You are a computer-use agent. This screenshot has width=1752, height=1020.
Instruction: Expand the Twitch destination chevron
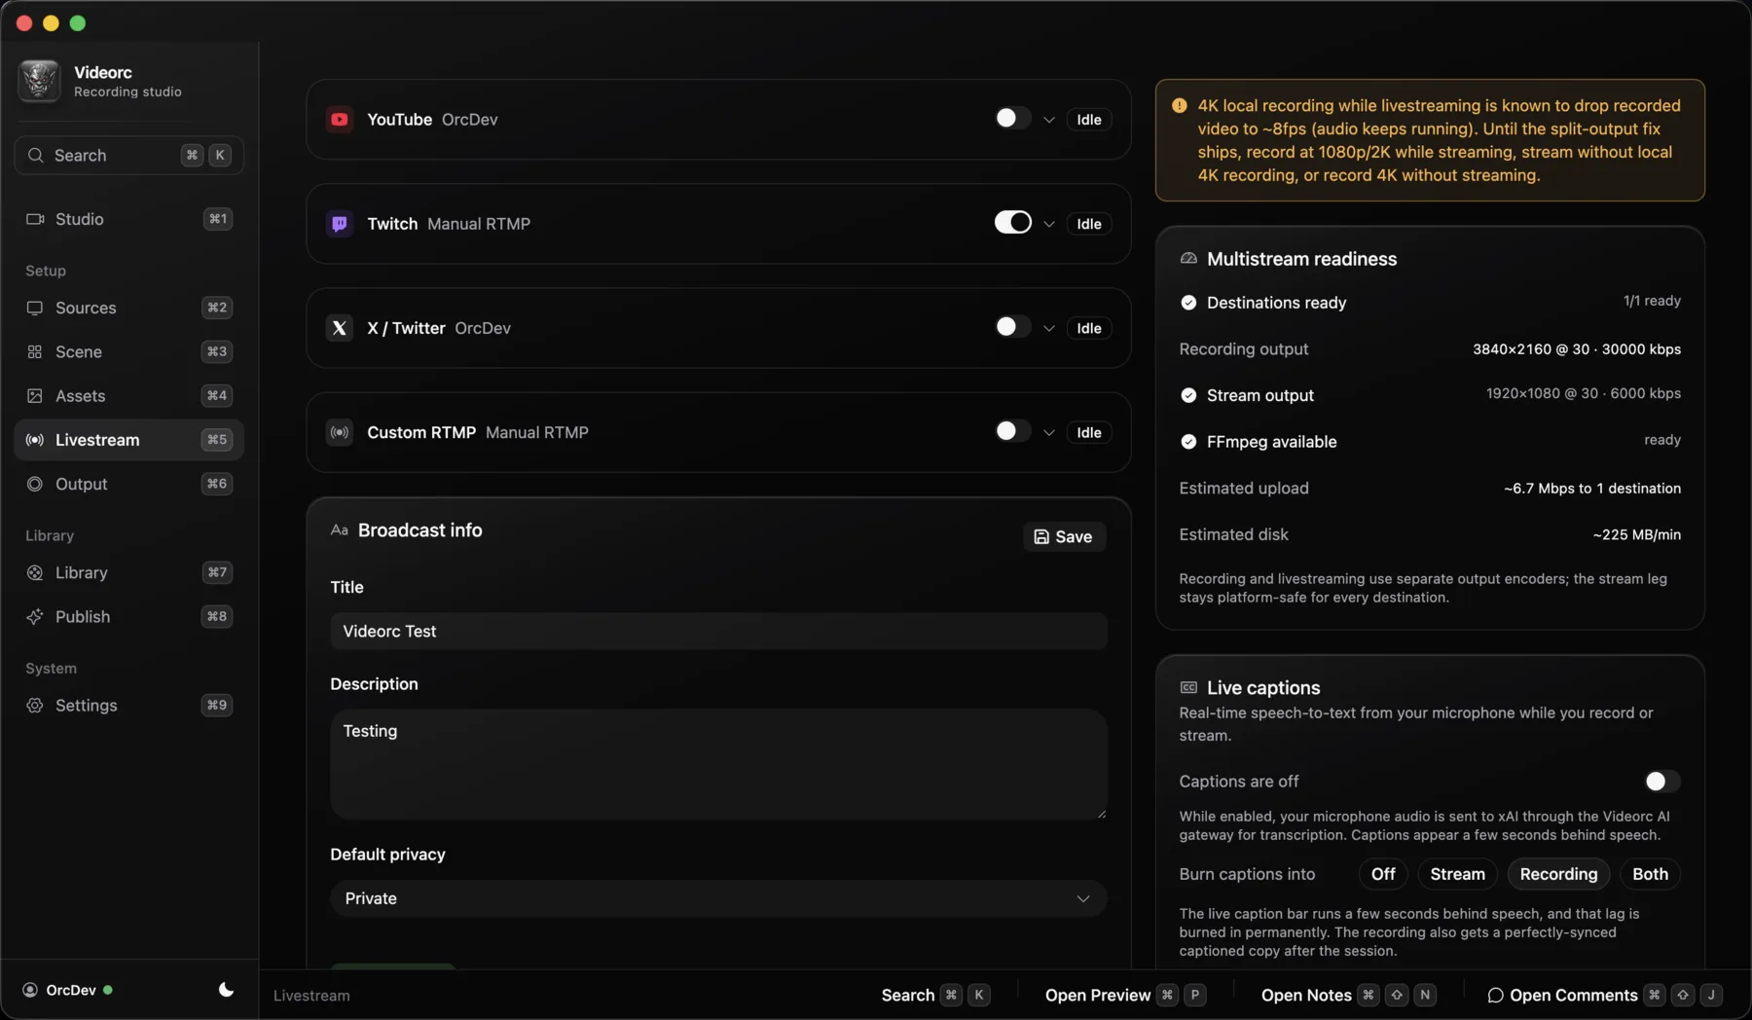[1048, 224]
